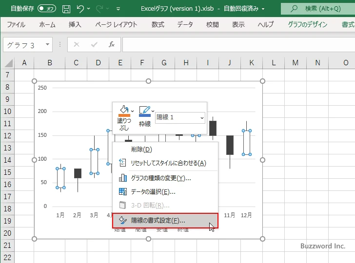Open the Name Box dropdown arrow
This screenshot has height=263, width=355.
pos(47,45)
